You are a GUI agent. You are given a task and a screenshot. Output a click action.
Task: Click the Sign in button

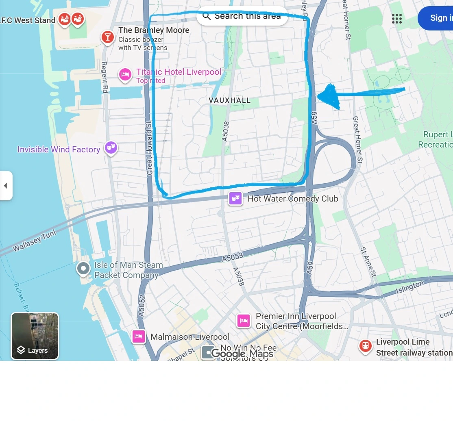click(436, 18)
